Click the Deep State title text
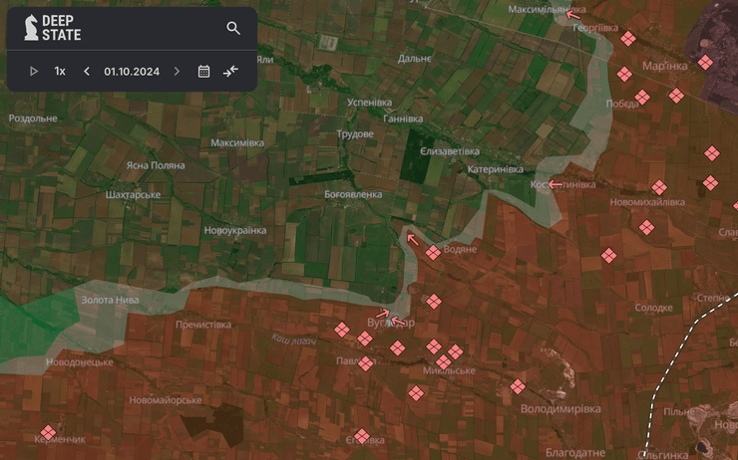 62,28
